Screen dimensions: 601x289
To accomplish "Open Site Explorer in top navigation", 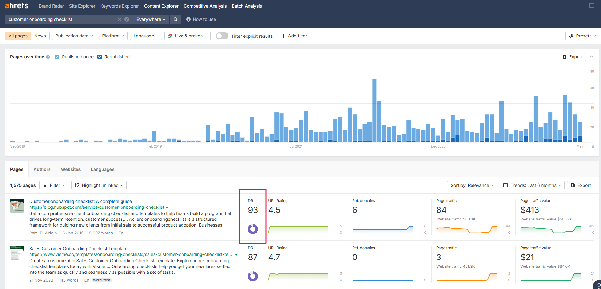I will (82, 6).
